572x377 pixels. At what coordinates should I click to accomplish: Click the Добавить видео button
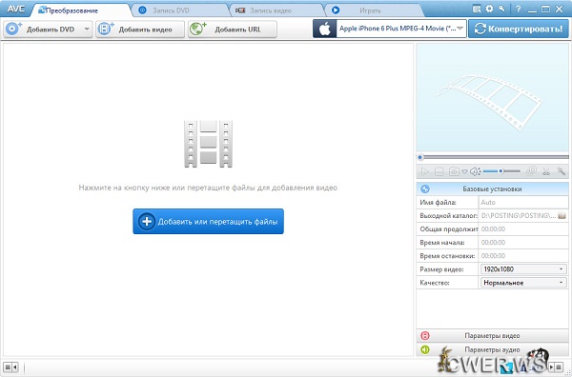point(140,30)
